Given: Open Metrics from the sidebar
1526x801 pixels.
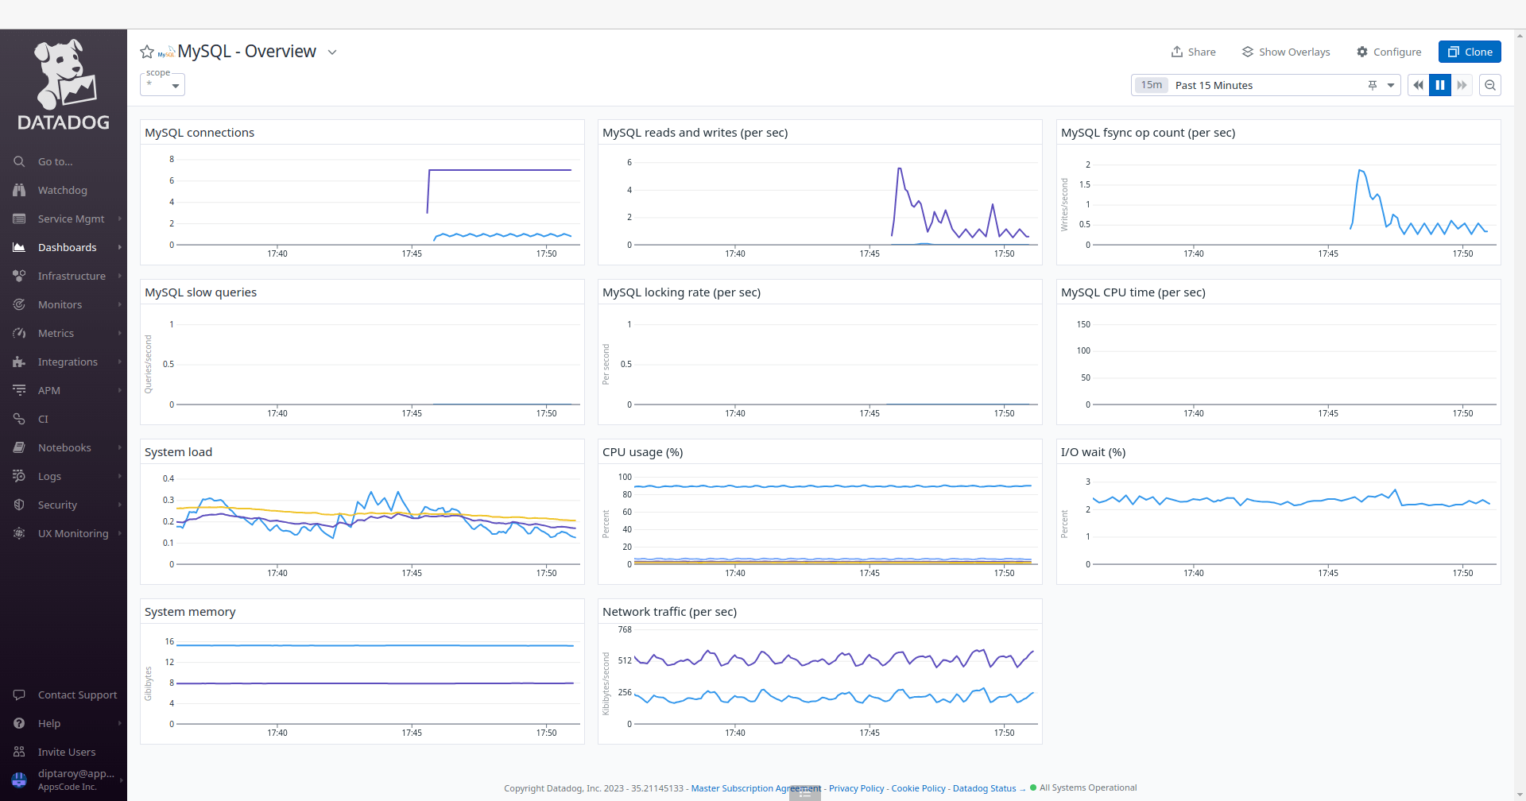Looking at the screenshot, I should point(54,333).
